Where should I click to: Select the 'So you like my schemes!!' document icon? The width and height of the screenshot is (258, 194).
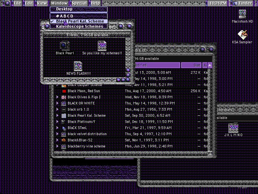click(102, 46)
